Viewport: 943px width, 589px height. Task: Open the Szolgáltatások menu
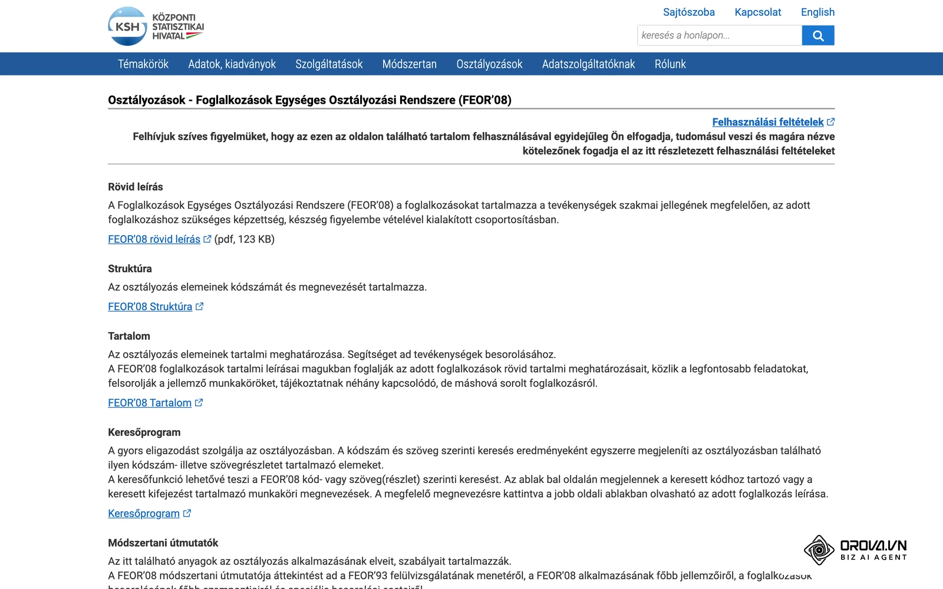tap(329, 64)
